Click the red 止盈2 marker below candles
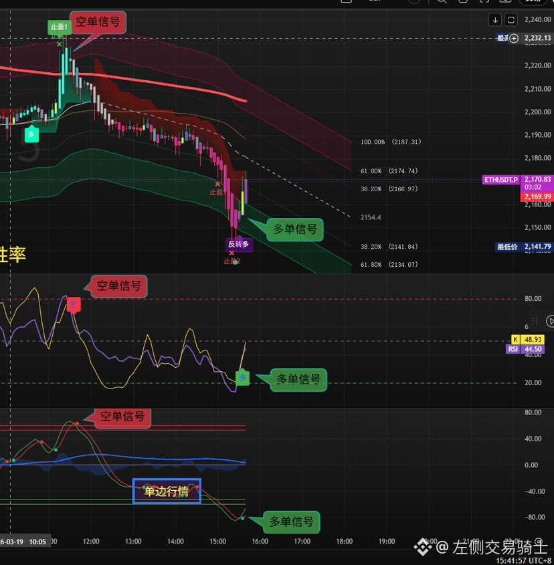This screenshot has height=565, width=554. coord(232,261)
